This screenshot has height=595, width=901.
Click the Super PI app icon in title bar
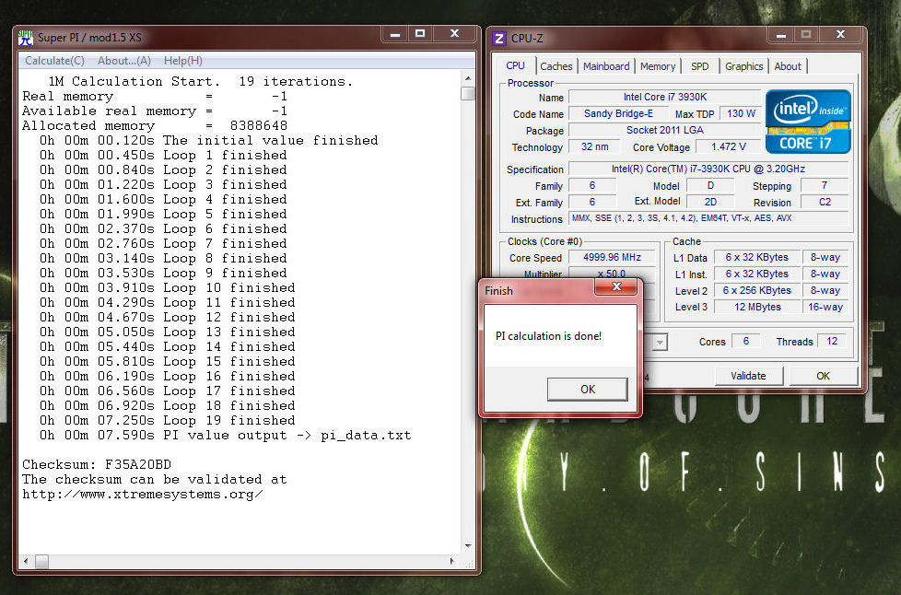point(25,38)
